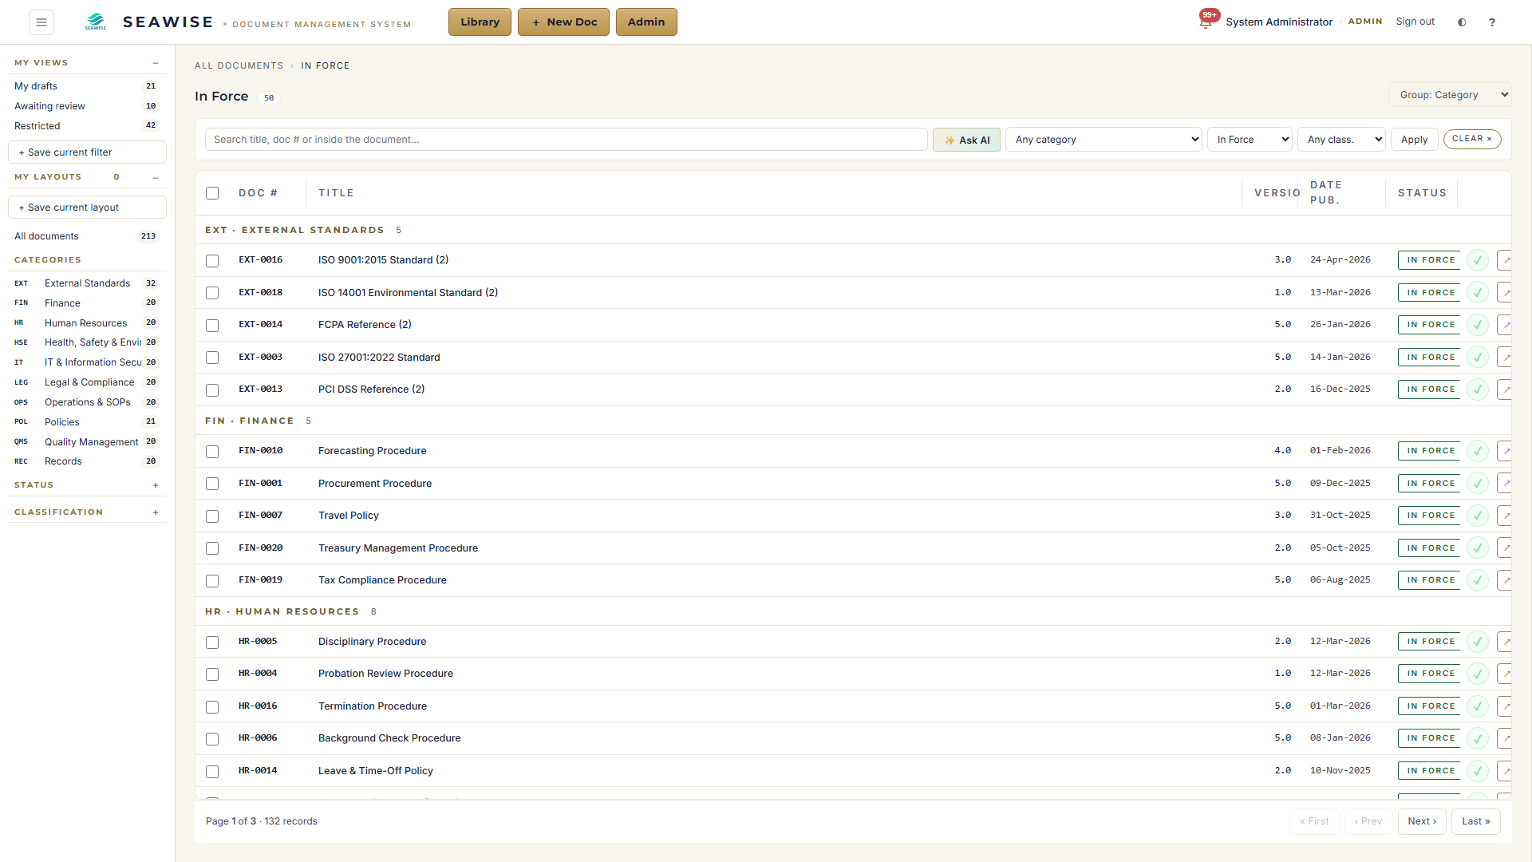This screenshot has height=862, width=1532.
Task: Expand the Status sidebar section
Action: [x=156, y=485]
